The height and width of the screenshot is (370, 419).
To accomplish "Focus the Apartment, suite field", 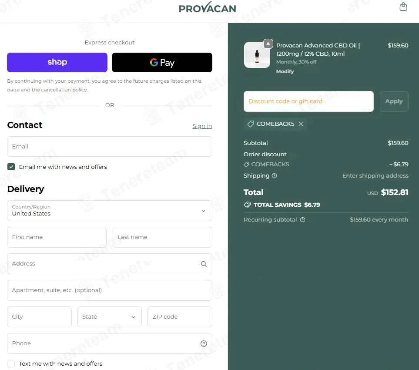I will [110, 290].
